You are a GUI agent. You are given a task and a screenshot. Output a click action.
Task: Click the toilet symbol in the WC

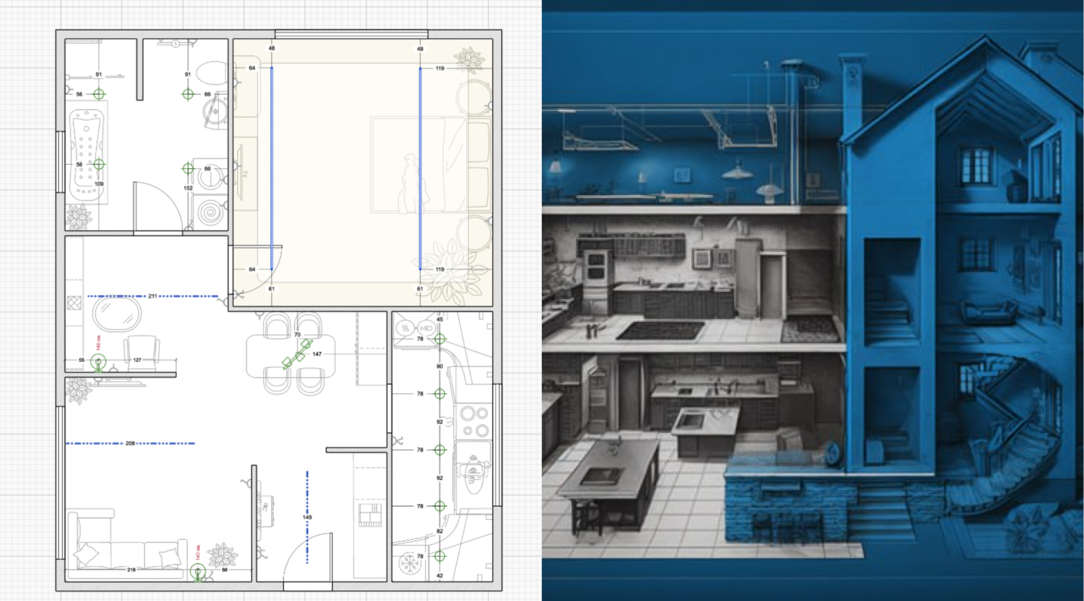(212, 72)
